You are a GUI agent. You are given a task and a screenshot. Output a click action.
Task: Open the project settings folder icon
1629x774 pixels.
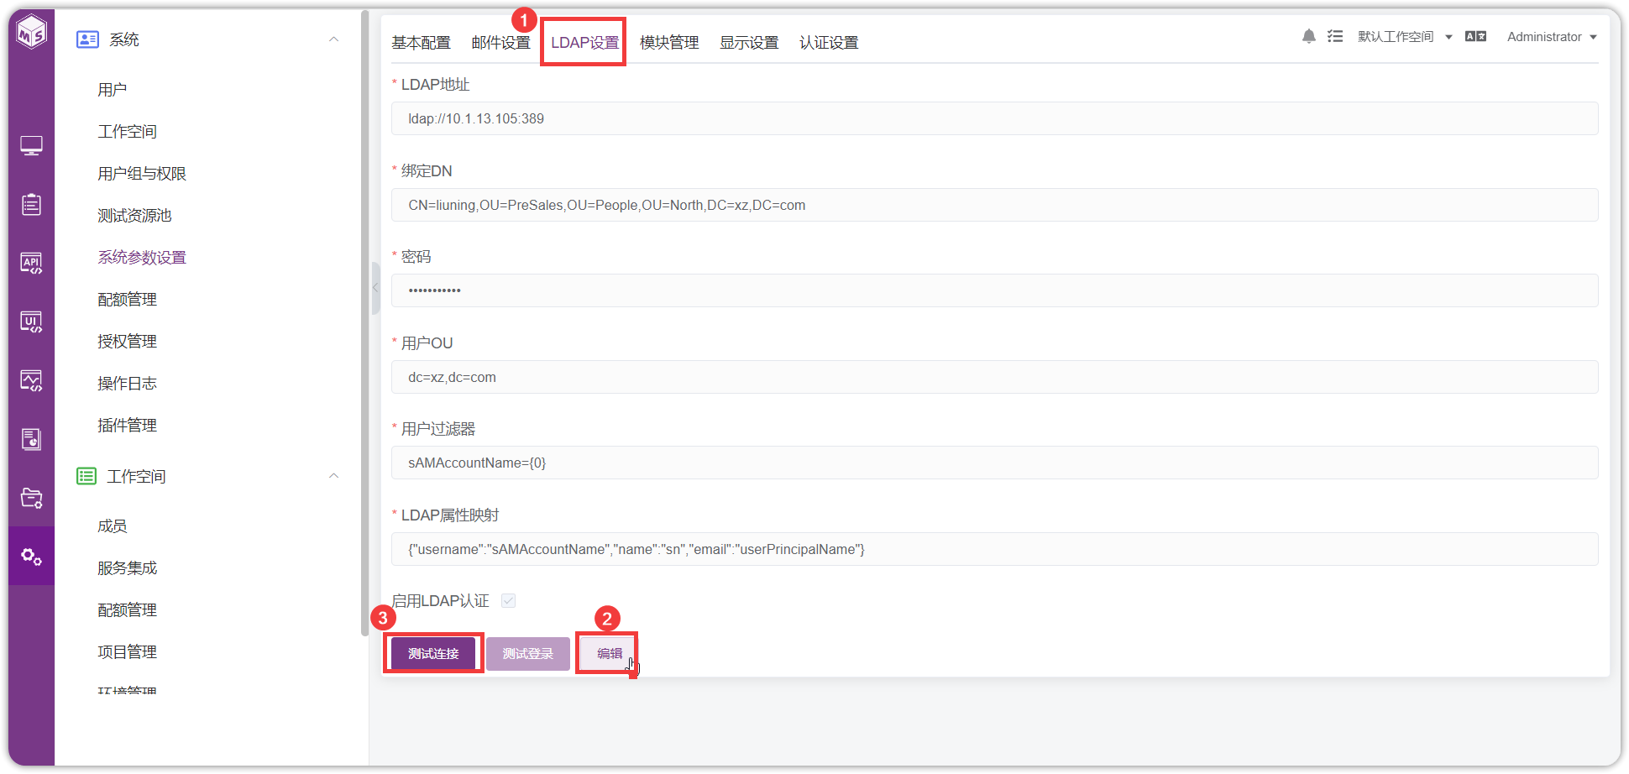(32, 498)
